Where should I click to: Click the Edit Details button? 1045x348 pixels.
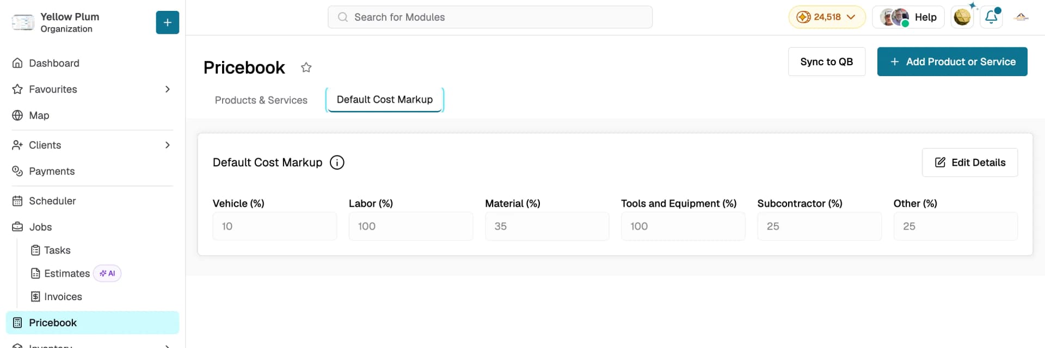pyautogui.click(x=969, y=163)
